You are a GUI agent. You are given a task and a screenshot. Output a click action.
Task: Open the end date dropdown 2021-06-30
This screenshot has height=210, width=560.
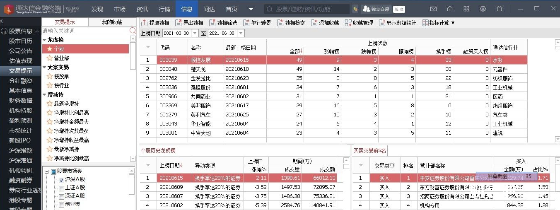coord(241,33)
